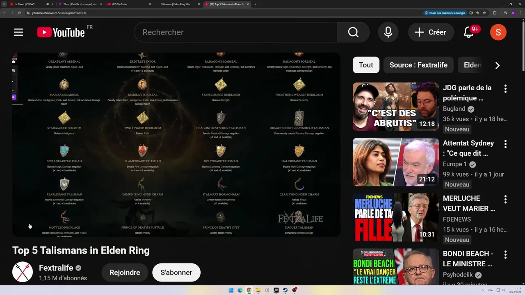The image size is (525, 295).
Task: Bookmark this page with the star
Action: [484, 13]
